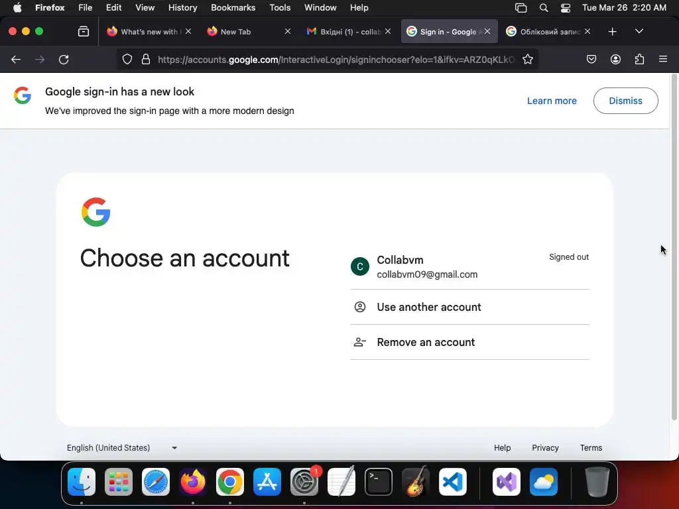Click the Remove an account icon
This screenshot has height=509, width=679.
360,342
